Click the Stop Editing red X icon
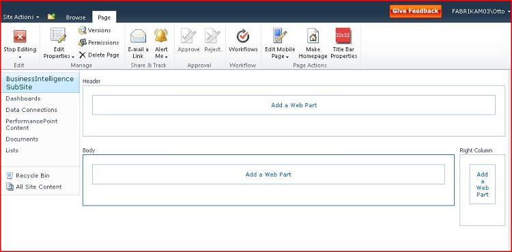 [x=20, y=36]
